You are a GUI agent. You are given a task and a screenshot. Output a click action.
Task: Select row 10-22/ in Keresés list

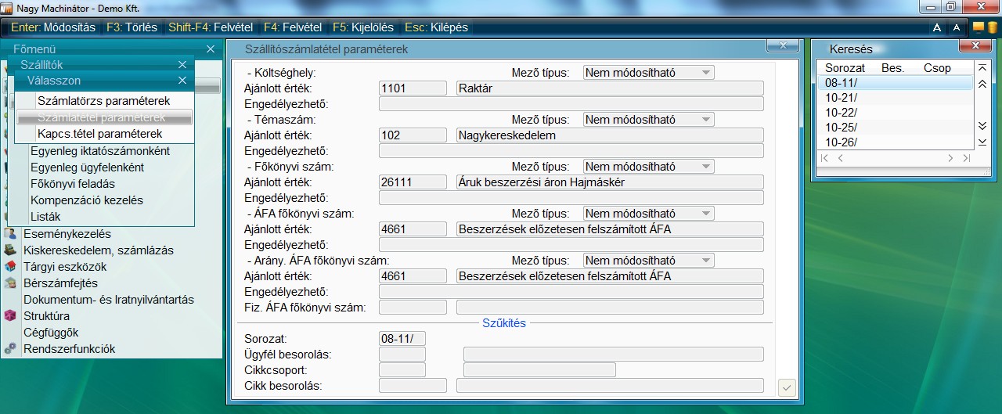click(x=896, y=113)
